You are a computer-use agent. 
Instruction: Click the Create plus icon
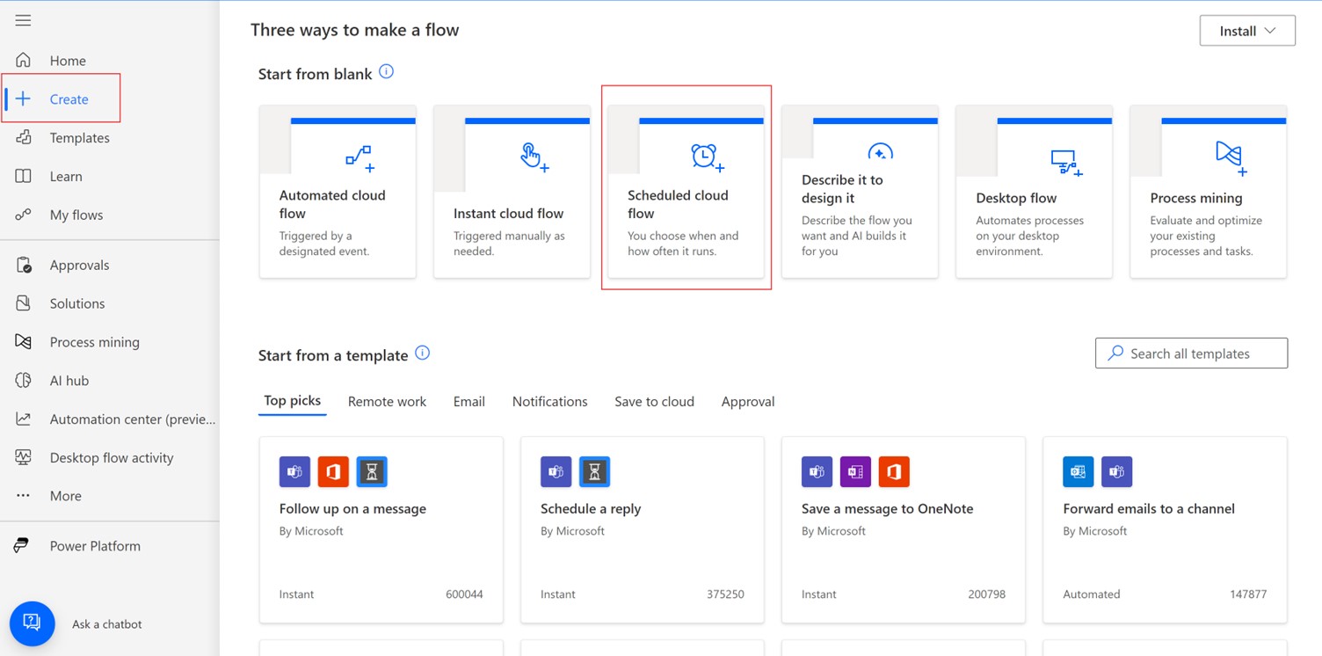pos(23,98)
